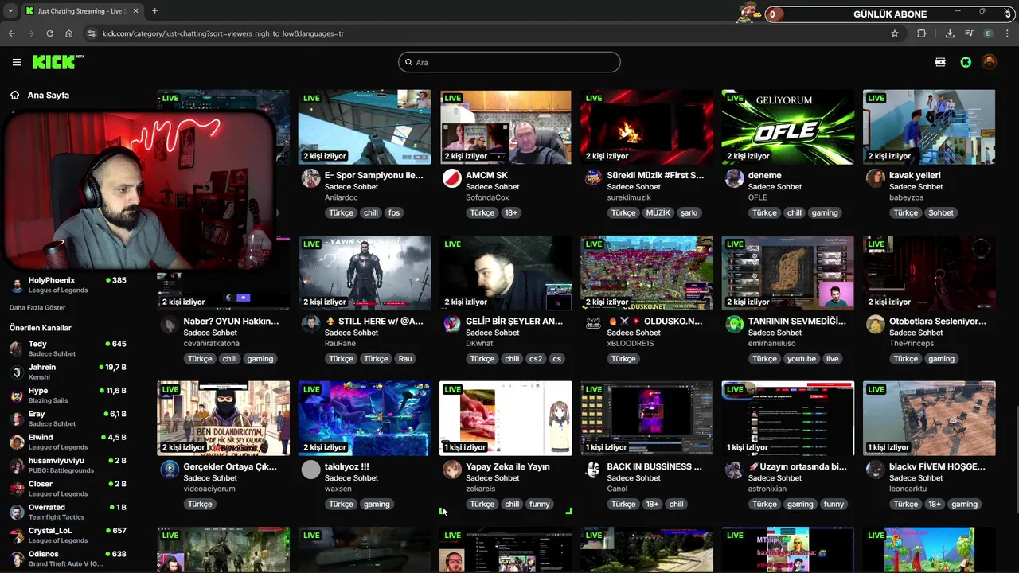Click the 18+ tag under Canol
The width and height of the screenshot is (1019, 573).
pos(652,504)
